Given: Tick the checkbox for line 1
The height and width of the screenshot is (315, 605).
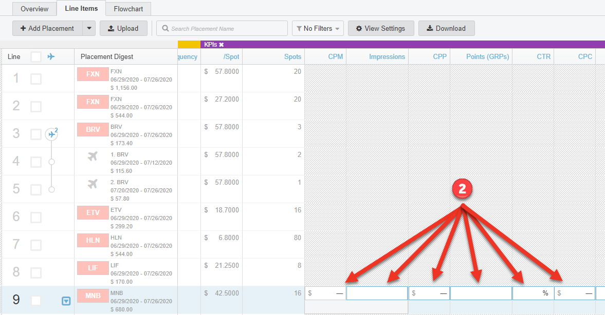Looking at the screenshot, I should coord(36,79).
